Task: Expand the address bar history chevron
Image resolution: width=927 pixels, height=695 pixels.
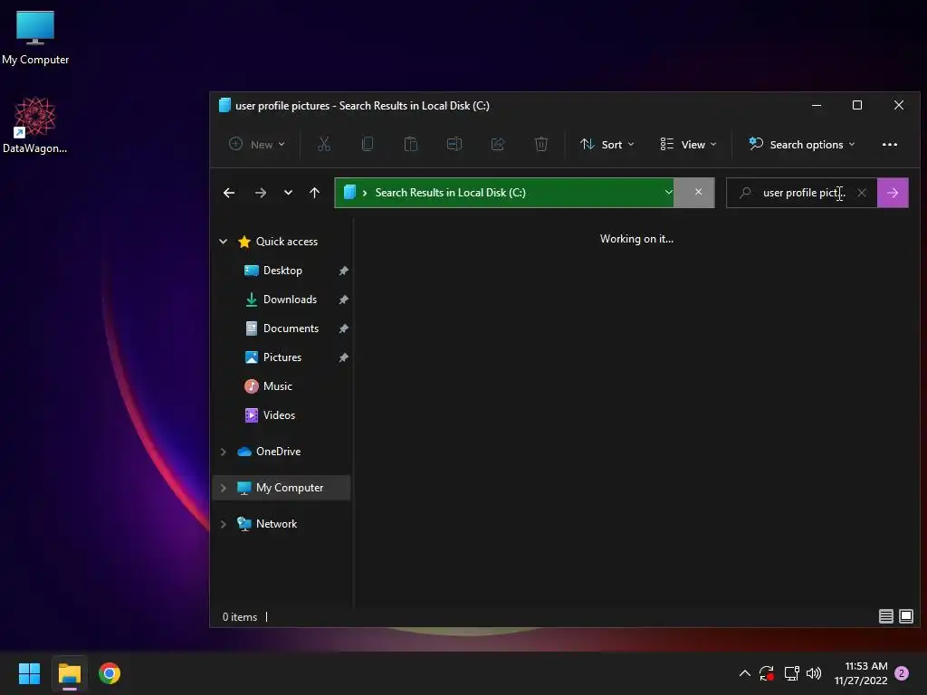Action: pyautogui.click(x=668, y=192)
